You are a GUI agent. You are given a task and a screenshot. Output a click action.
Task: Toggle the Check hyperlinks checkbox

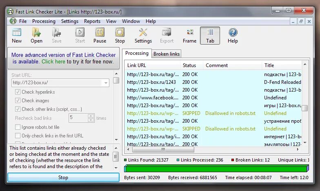[x=18, y=92]
